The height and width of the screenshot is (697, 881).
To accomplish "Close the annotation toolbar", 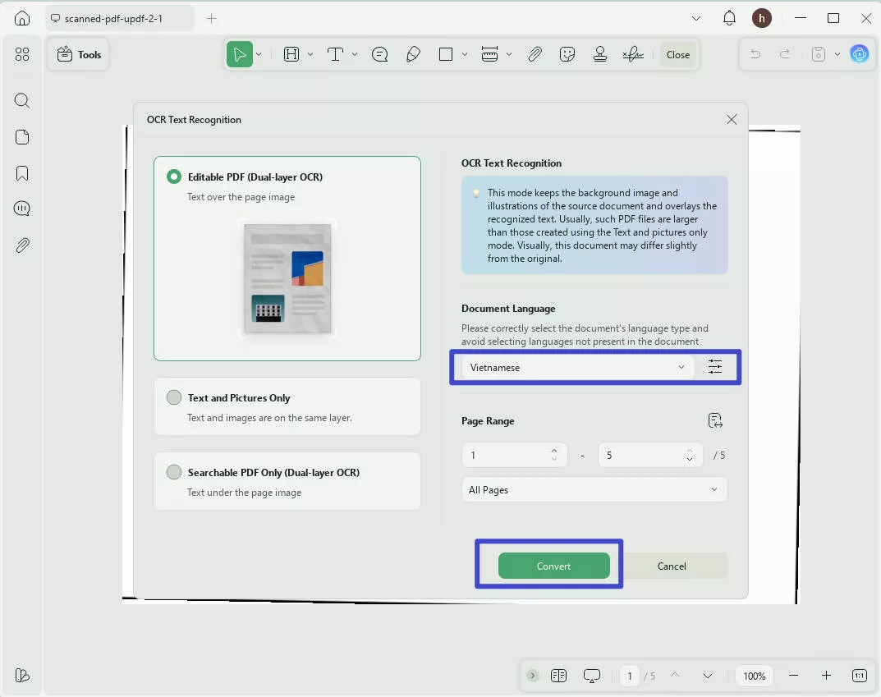I will click(x=678, y=54).
